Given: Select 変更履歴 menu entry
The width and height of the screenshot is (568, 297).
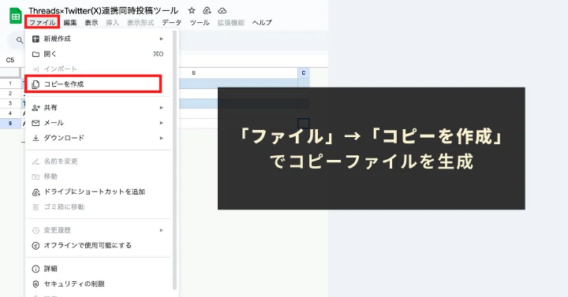Looking at the screenshot, I should coord(98,231).
